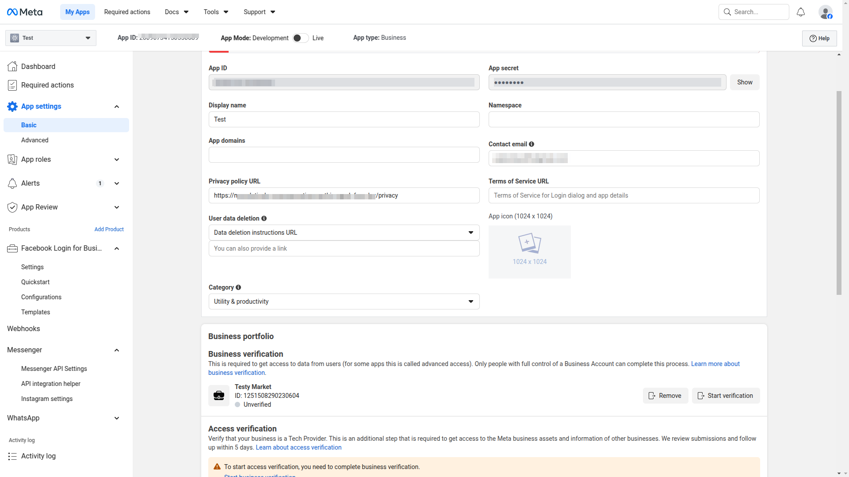Click the Namespace input field
Image resolution: width=849 pixels, height=477 pixels.
[624, 119]
